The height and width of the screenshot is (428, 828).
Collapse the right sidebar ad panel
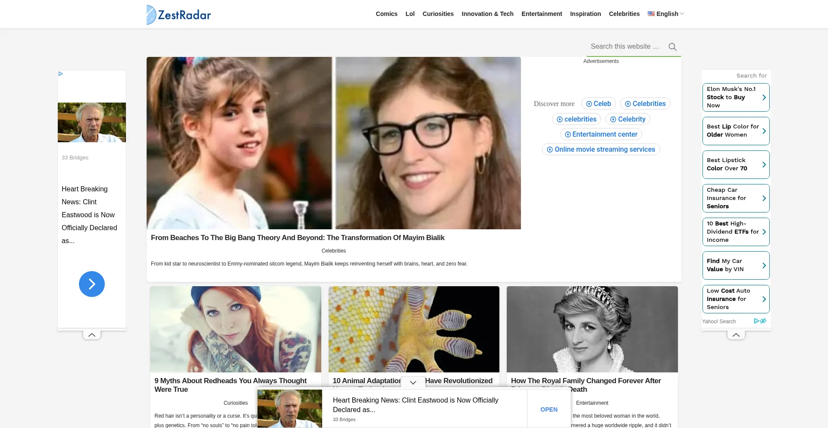point(736,335)
